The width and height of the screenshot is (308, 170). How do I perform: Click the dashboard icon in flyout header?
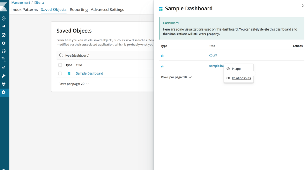click(x=161, y=9)
